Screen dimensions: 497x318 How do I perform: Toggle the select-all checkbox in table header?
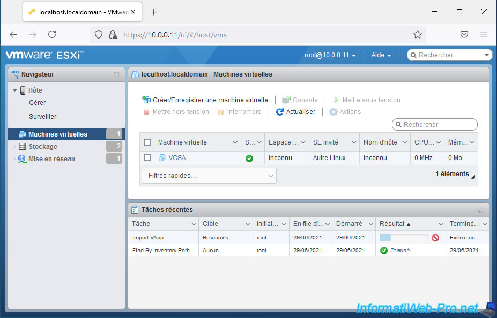coord(147,142)
